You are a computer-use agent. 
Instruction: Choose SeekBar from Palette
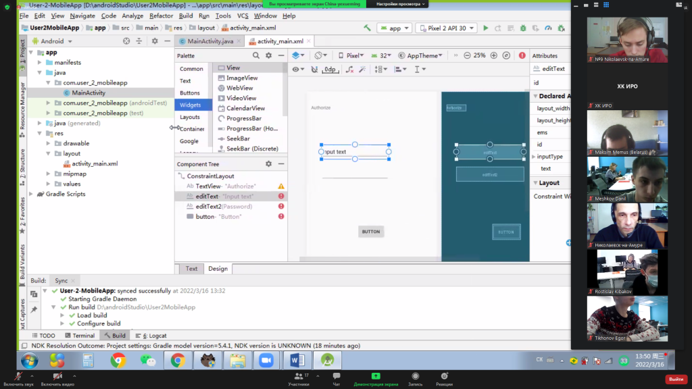(x=238, y=138)
